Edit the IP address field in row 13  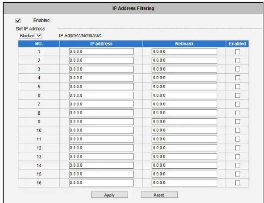101,157
